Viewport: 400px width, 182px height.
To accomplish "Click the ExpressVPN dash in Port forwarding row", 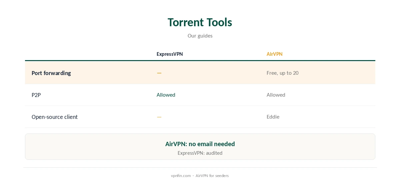I will point(159,73).
